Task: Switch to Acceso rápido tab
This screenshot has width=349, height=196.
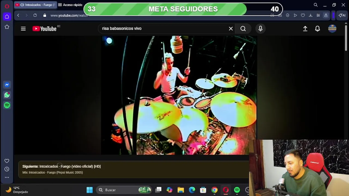Action: pyautogui.click(x=70, y=5)
